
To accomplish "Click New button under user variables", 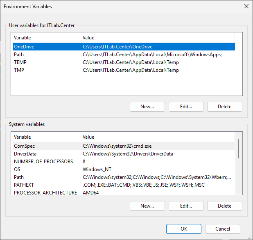I will [x=147, y=107].
